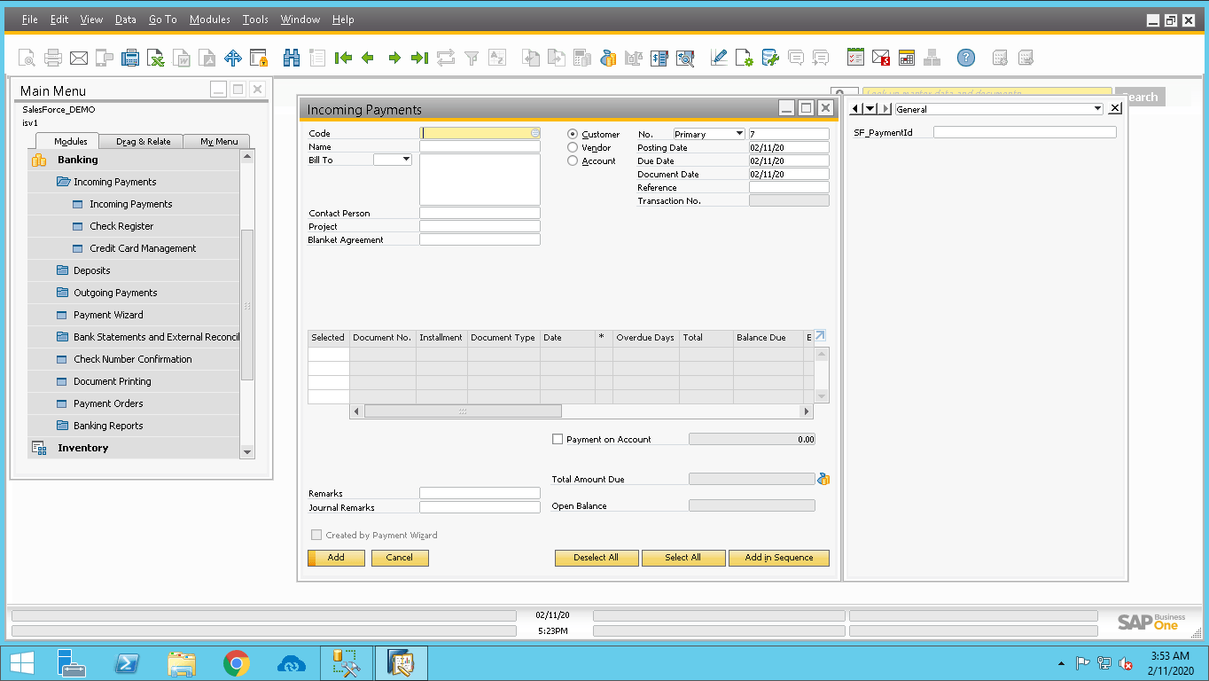The height and width of the screenshot is (681, 1209).
Task: Enable the Payment on Account checkbox
Action: click(x=558, y=439)
